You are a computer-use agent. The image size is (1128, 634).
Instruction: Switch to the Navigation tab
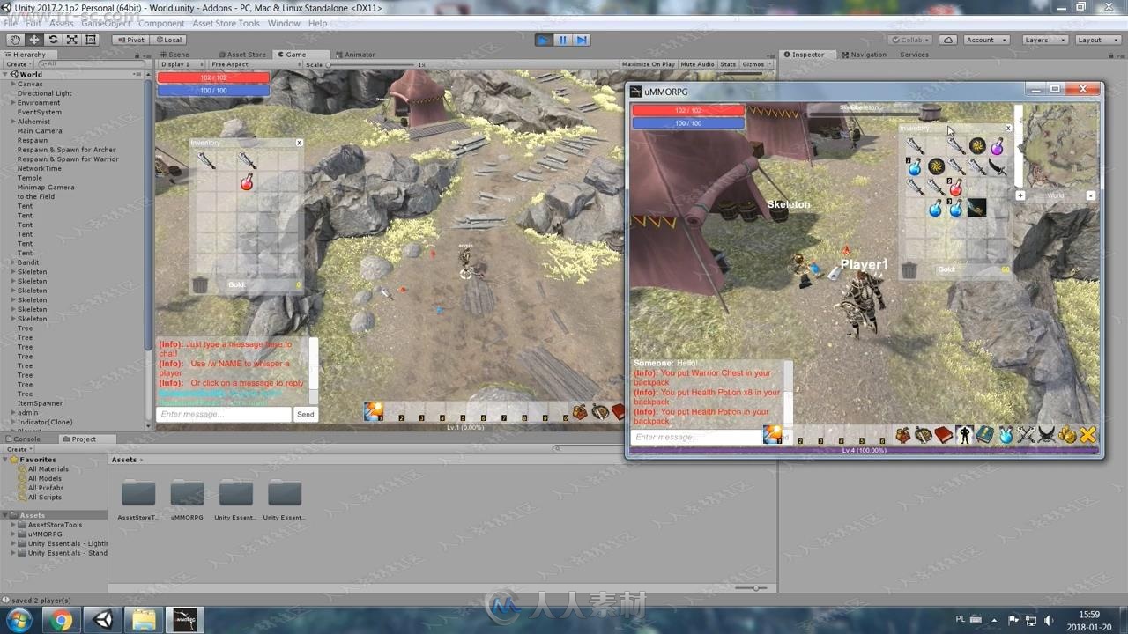pos(864,55)
